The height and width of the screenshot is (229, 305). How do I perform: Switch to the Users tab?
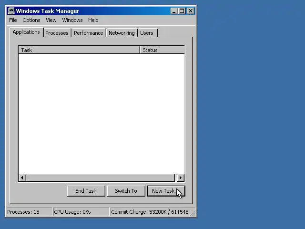tap(147, 33)
